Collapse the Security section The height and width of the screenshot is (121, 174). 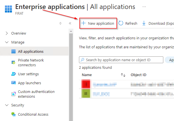7,105
